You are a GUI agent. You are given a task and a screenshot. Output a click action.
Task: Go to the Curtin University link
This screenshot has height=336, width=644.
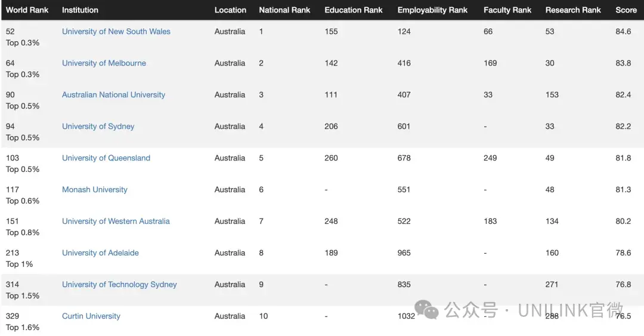pos(91,316)
